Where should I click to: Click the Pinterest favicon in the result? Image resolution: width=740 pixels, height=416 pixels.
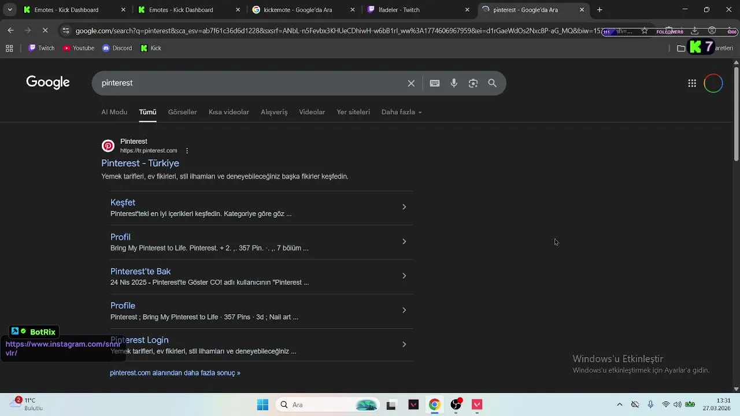pos(108,146)
